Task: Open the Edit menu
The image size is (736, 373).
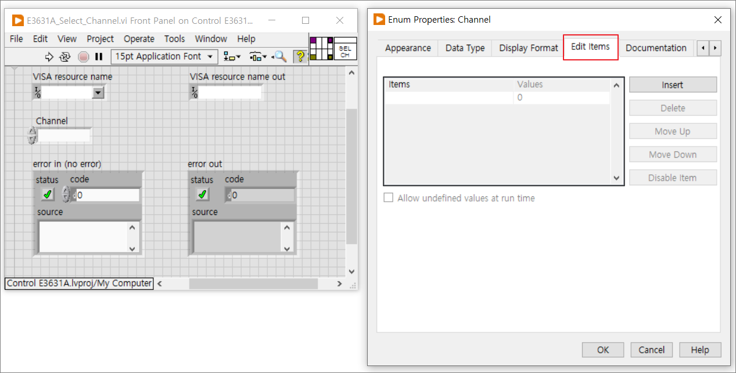Action: click(40, 39)
